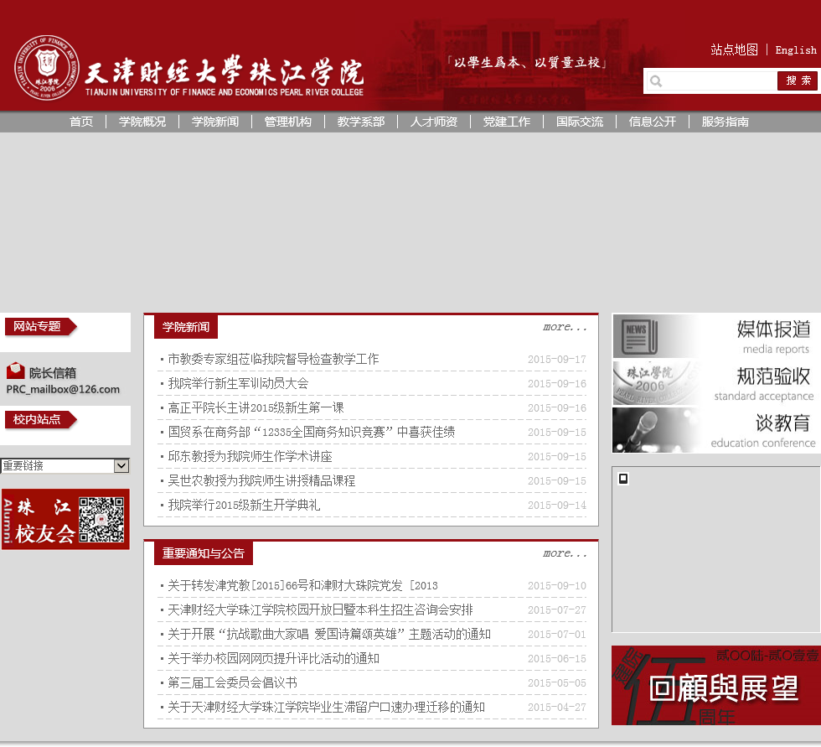Open the 信息公开 menu item
The height and width of the screenshot is (747, 821).
click(x=652, y=122)
